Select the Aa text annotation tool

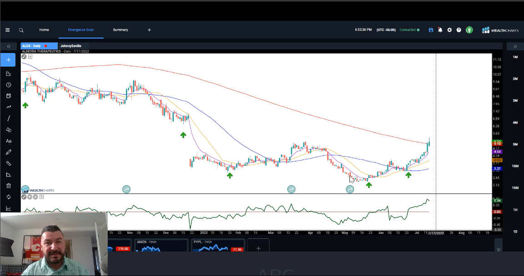(8, 141)
